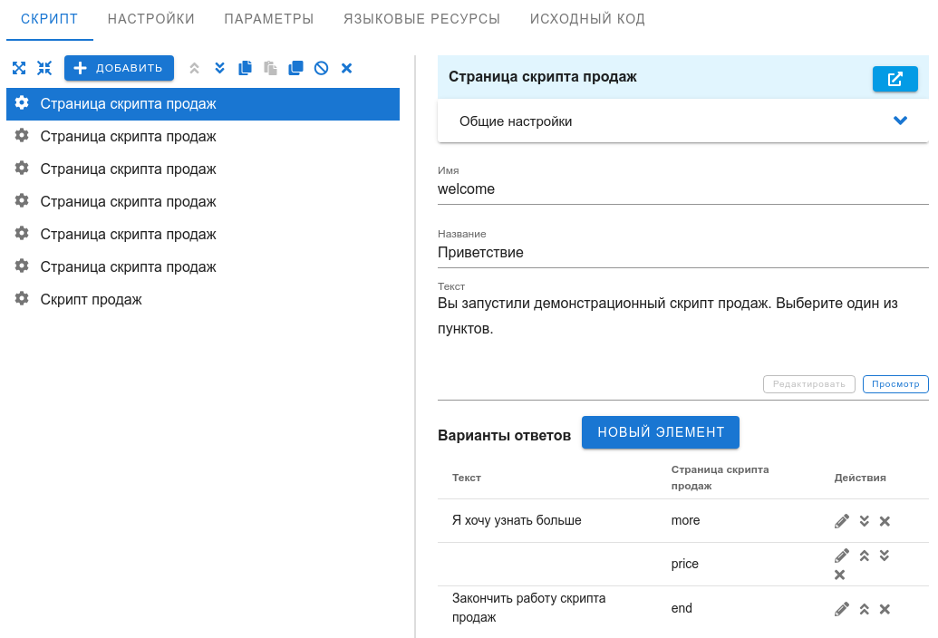Expand Общие настройки section chevron

tap(900, 121)
